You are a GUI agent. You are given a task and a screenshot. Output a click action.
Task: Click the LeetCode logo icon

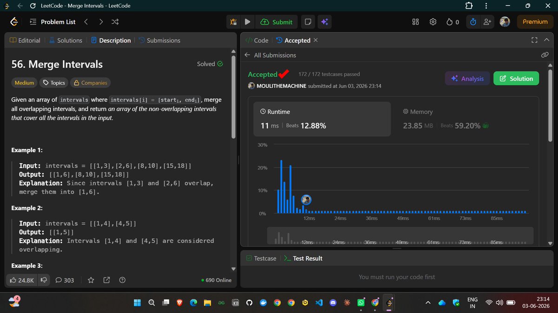(14, 21)
